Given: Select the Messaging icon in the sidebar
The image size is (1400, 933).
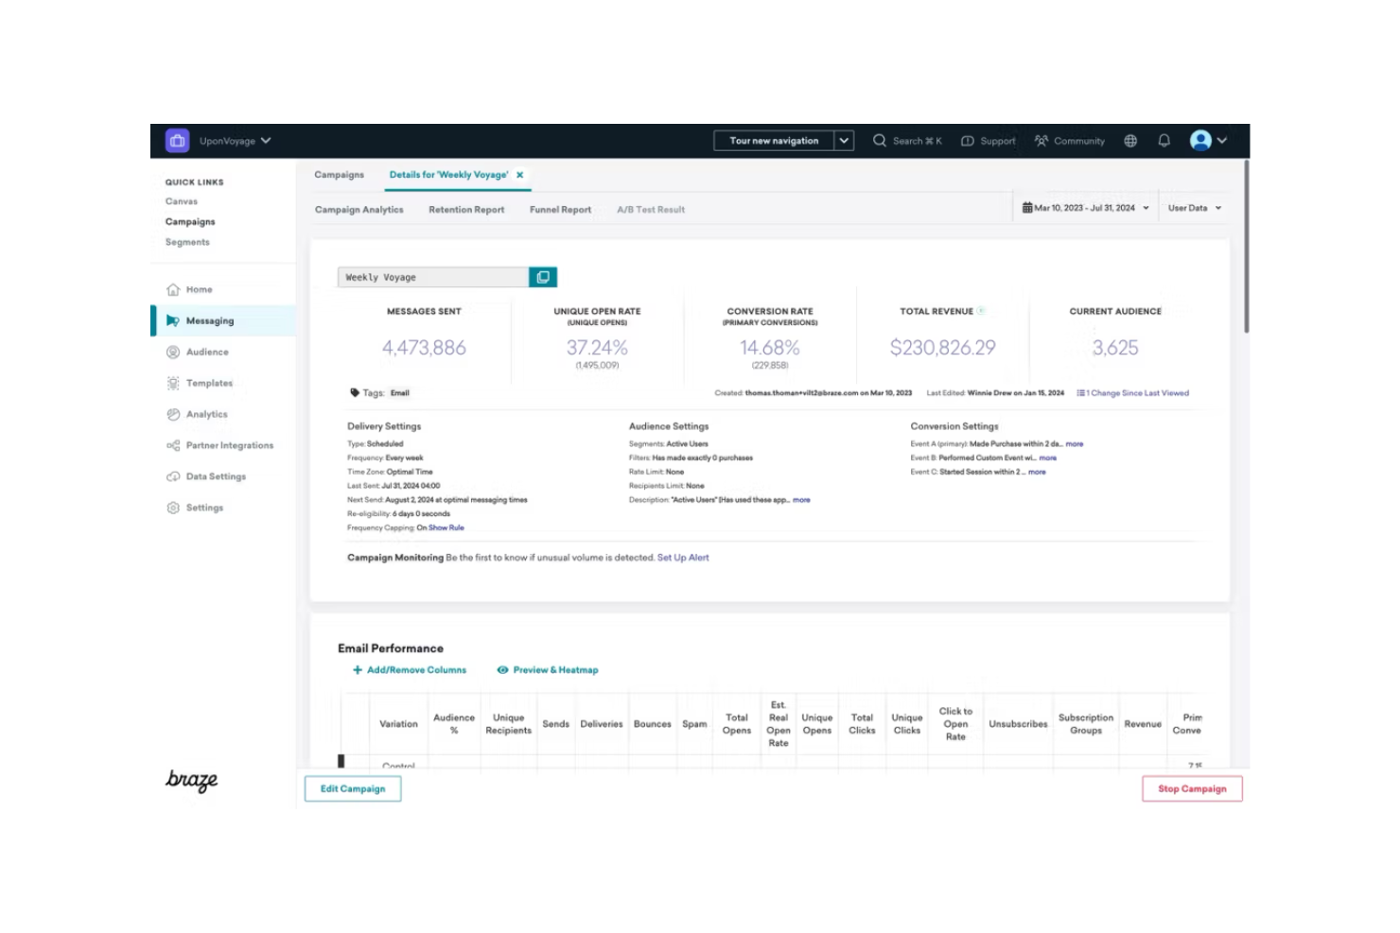Looking at the screenshot, I should tap(174, 320).
